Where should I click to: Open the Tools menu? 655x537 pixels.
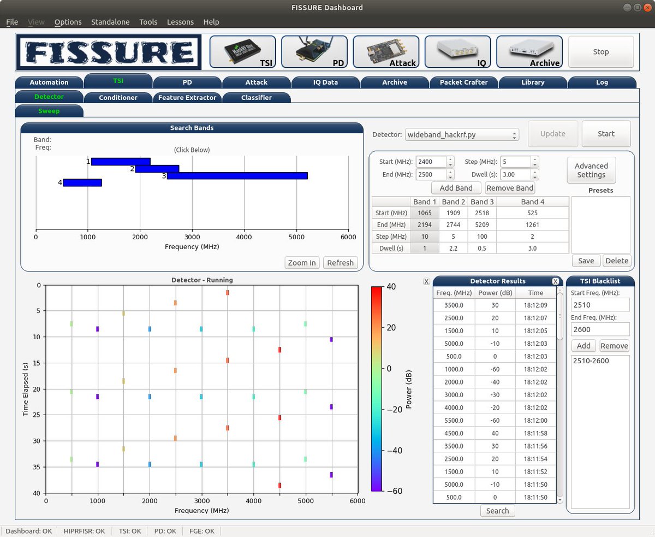pyautogui.click(x=148, y=22)
